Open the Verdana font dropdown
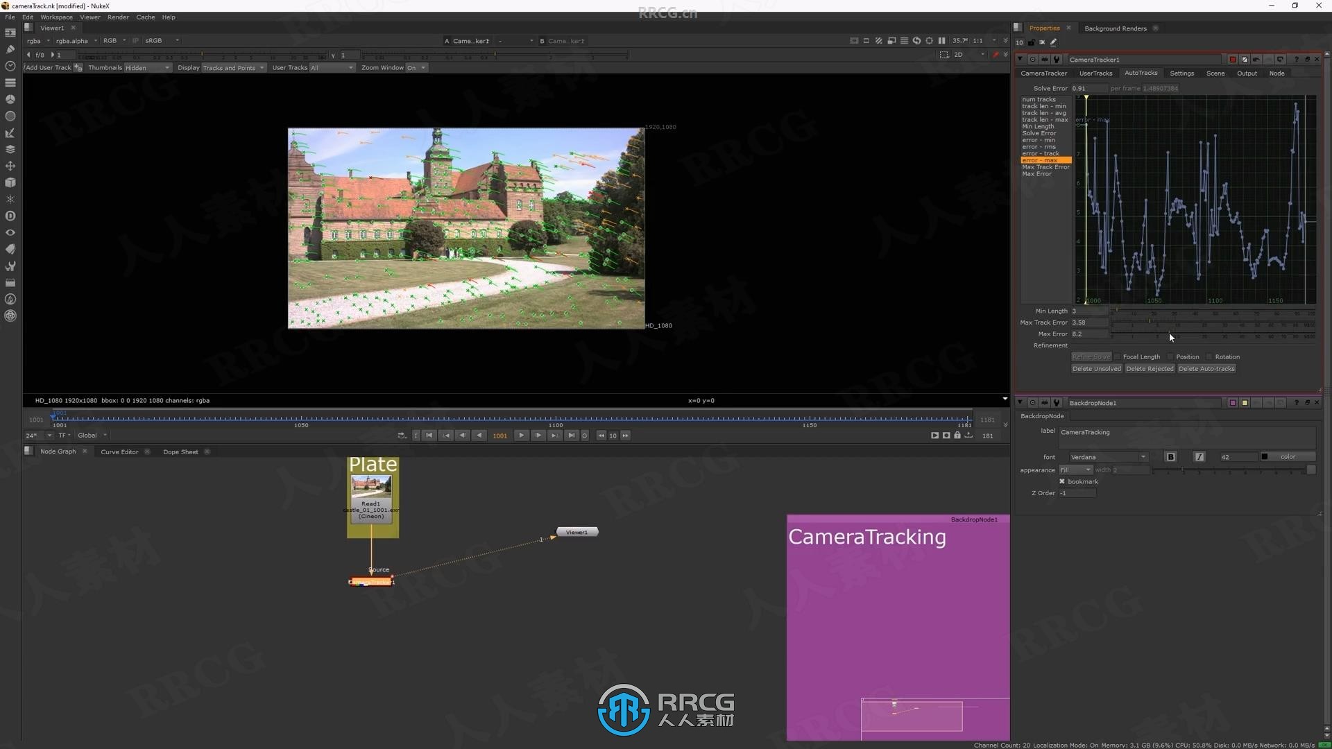The image size is (1332, 749). [1108, 457]
